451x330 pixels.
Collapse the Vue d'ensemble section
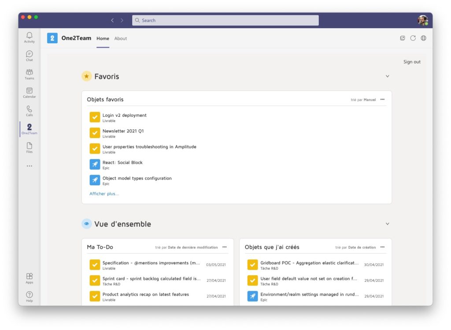[388, 224]
